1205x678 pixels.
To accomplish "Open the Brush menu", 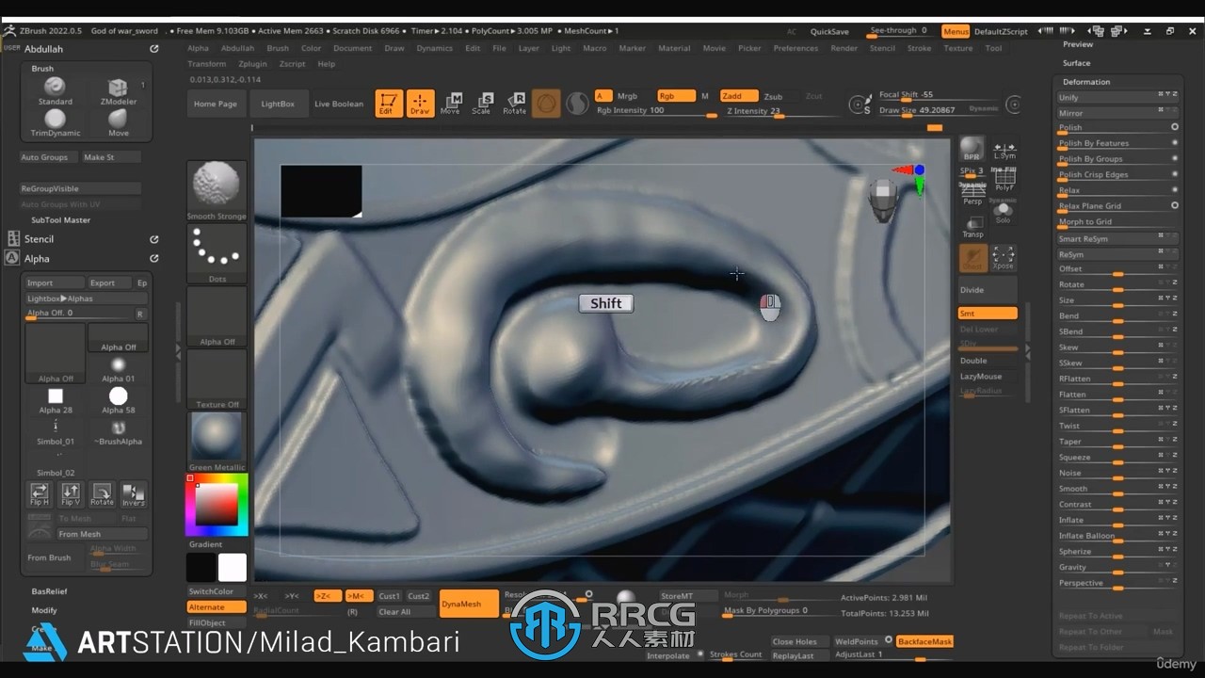I will 278,48.
